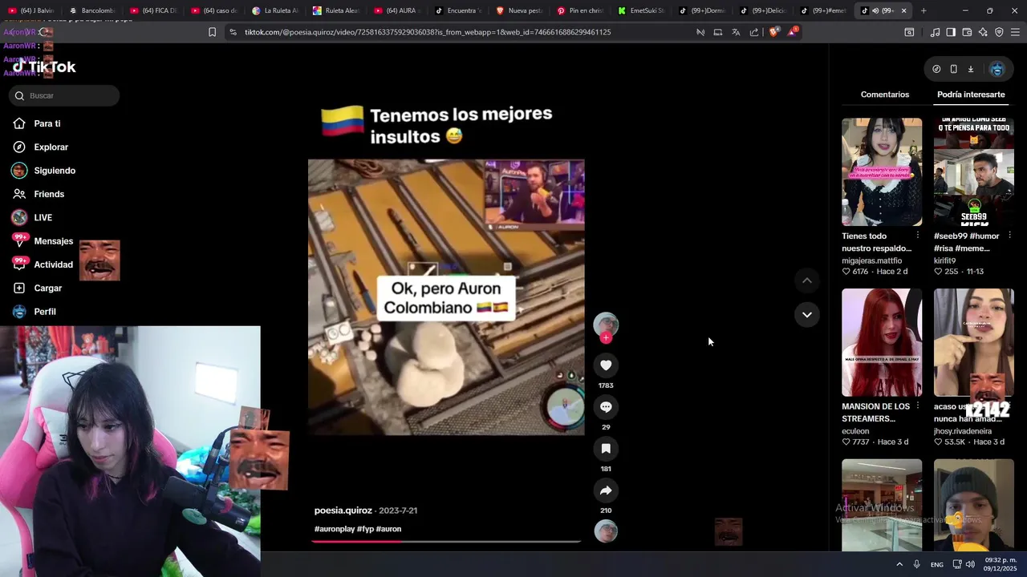The width and height of the screenshot is (1027, 577).
Task: Click the download app icon in pill toolbar
Action: [x=970, y=69]
